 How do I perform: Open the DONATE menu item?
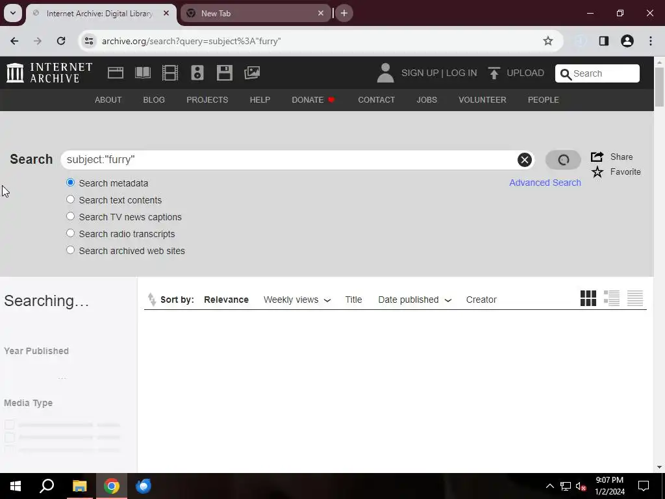313,99
